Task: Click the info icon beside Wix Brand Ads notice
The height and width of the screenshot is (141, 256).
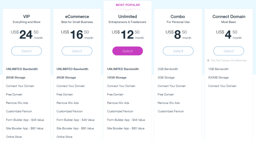Action: pos(208,60)
